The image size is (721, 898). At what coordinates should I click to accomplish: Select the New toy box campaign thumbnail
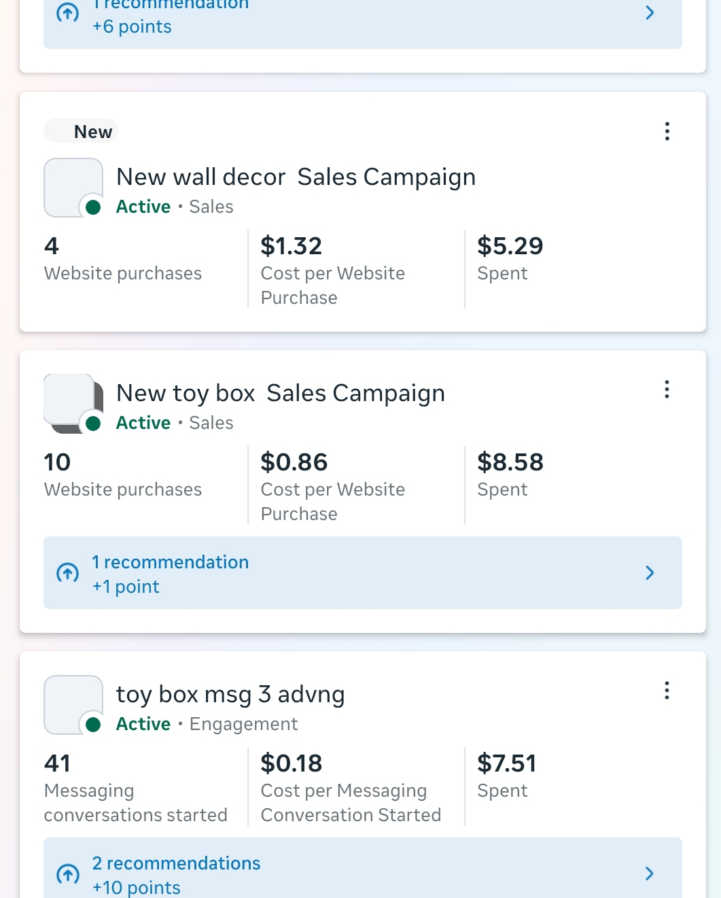tap(73, 403)
